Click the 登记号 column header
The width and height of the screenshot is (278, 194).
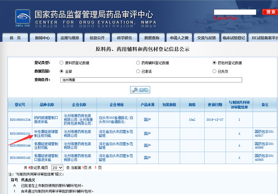20,105
